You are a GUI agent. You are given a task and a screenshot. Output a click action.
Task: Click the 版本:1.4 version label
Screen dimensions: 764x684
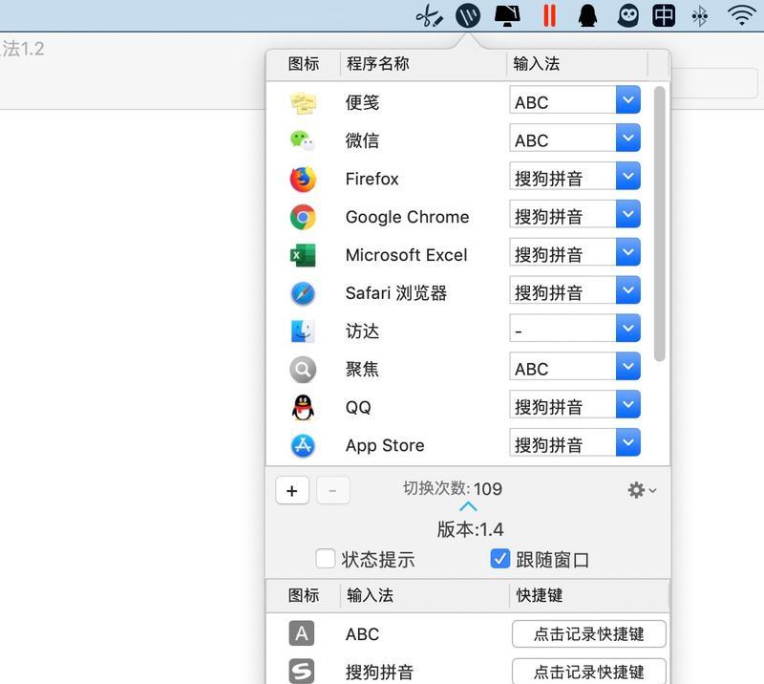470,529
